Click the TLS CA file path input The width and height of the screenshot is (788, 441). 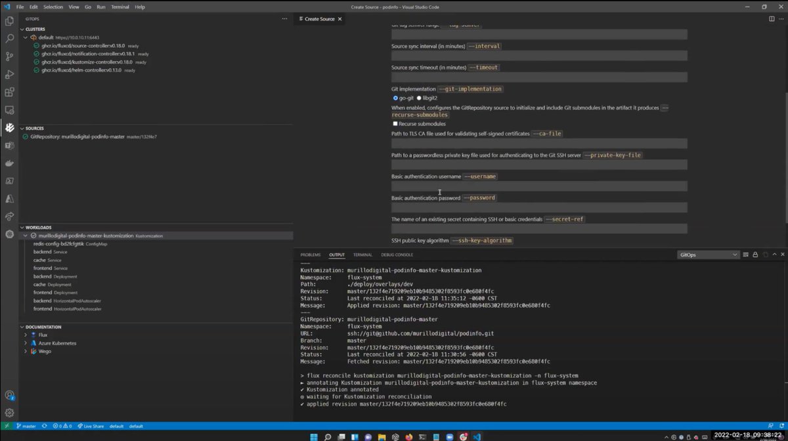point(539,144)
